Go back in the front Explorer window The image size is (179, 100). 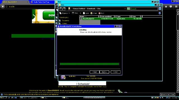pos(61,9)
